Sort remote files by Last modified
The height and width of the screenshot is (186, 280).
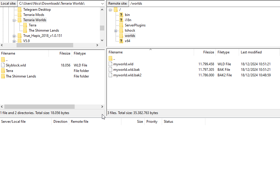pyautogui.click(x=251, y=52)
